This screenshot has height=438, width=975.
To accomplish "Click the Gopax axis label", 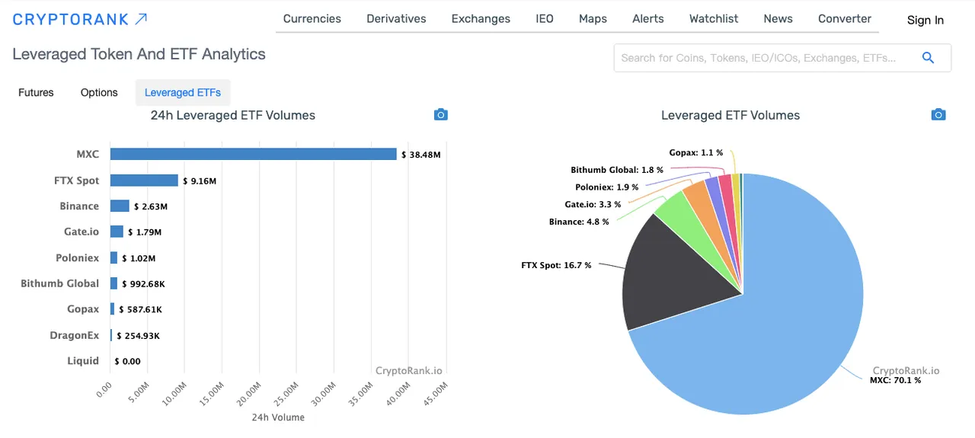I will 83,309.
